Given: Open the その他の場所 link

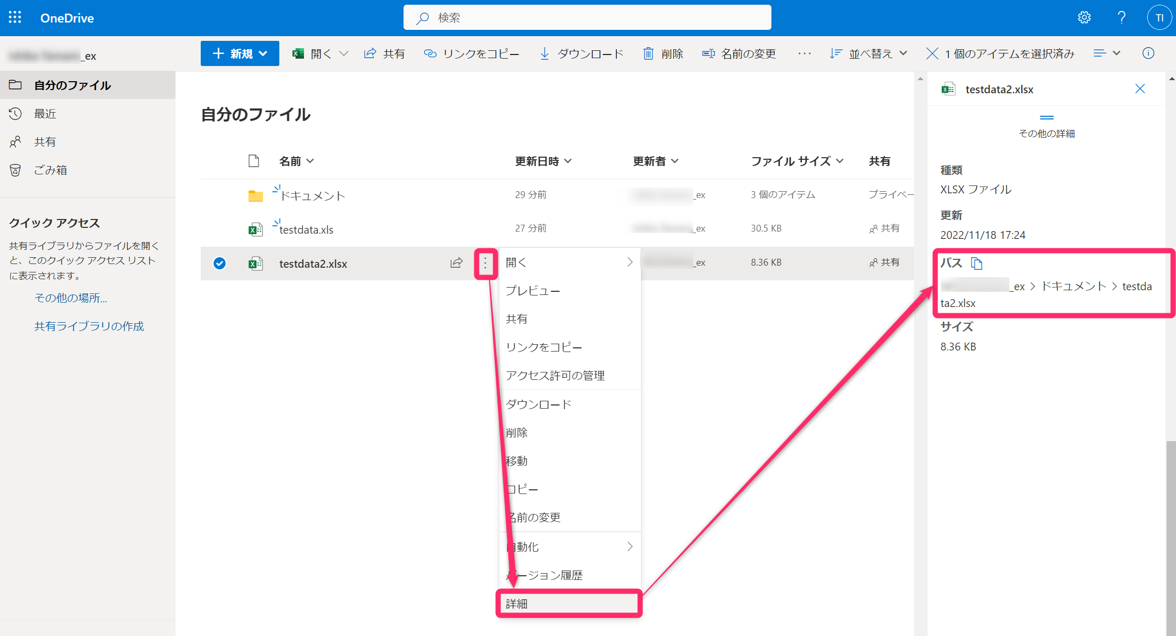Looking at the screenshot, I should point(70,298).
